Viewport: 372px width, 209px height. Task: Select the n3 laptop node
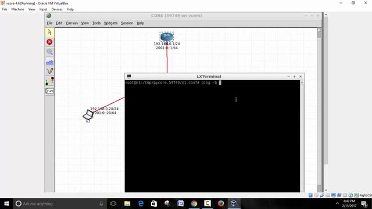[x=88, y=115]
